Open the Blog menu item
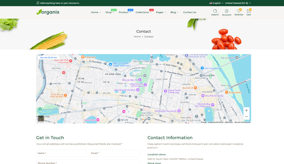Screen dimensions: 284x164 click(x=174, y=12)
